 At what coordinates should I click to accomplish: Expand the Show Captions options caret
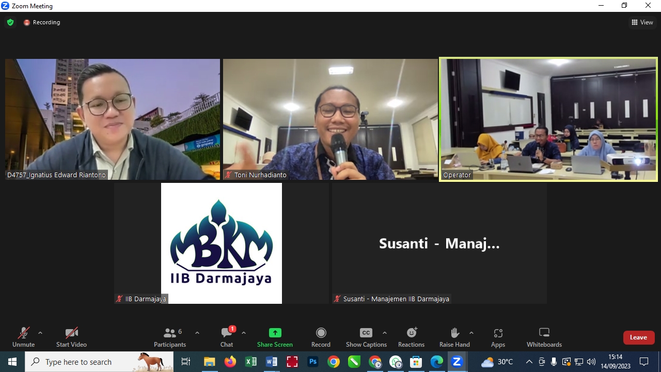click(384, 333)
